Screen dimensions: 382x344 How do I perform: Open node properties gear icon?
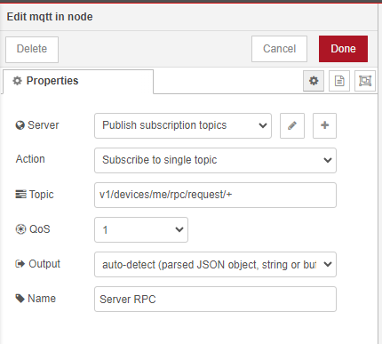(314, 81)
